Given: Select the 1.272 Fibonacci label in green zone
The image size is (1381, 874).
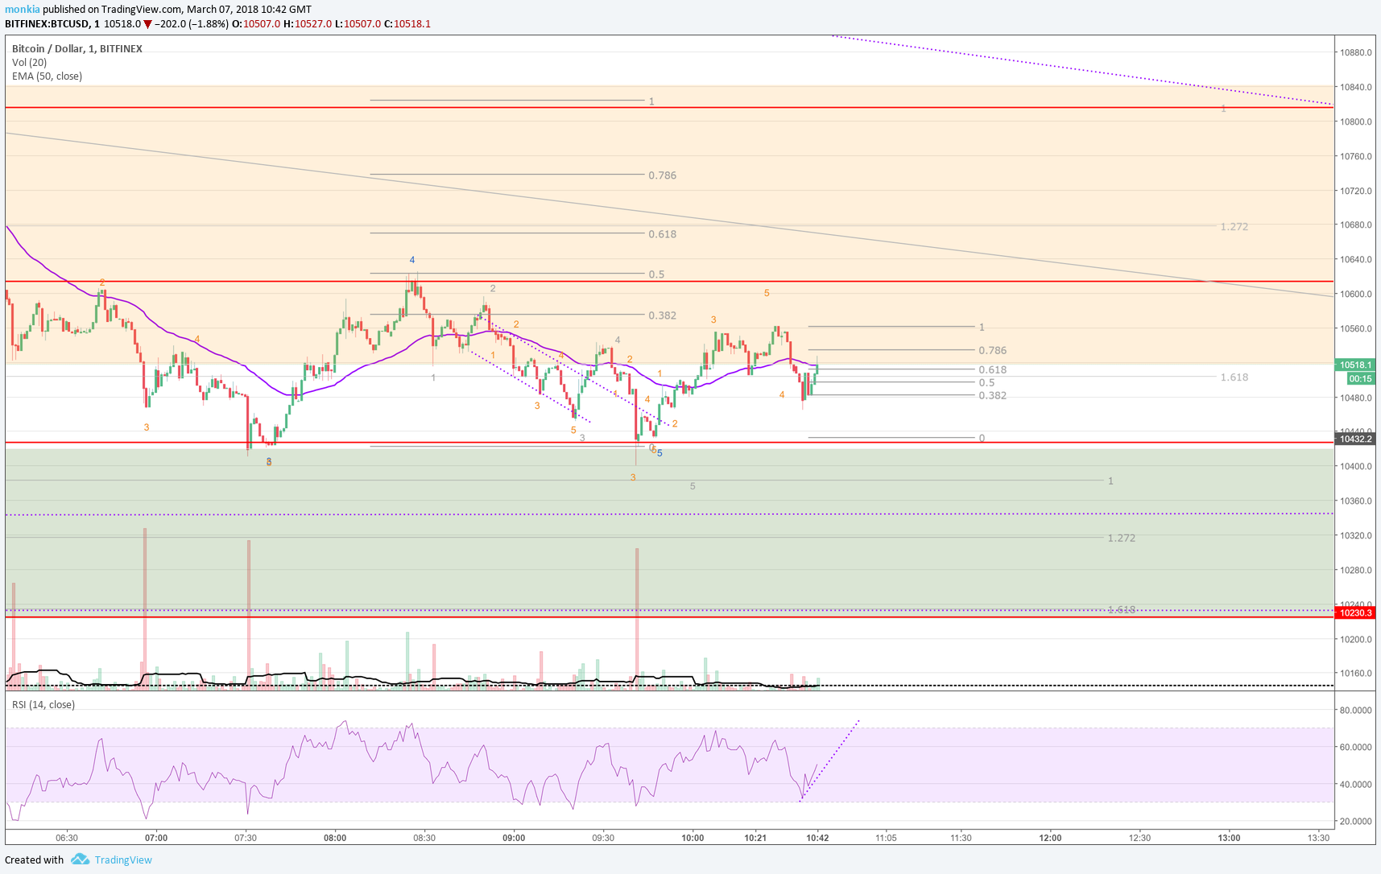Looking at the screenshot, I should click(1121, 538).
